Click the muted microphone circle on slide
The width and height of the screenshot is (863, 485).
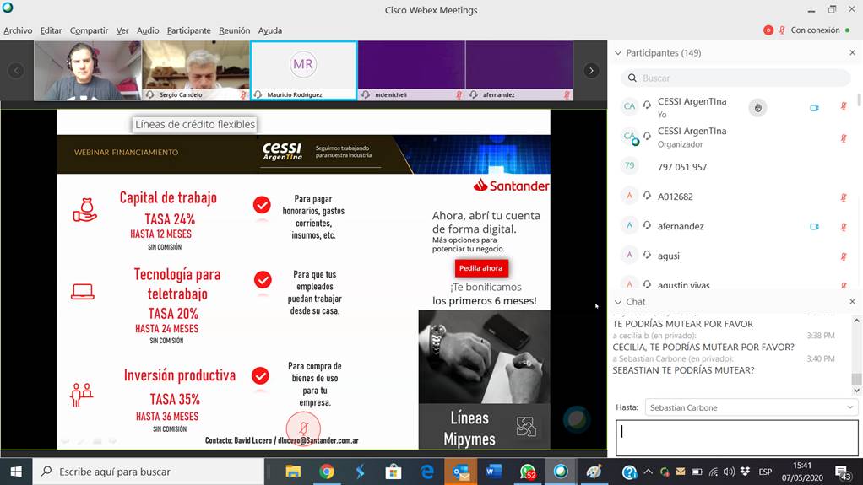coord(303,428)
